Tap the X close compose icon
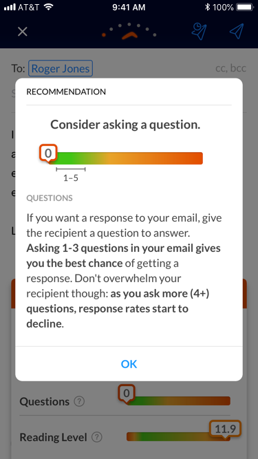Viewport: 258px width, 459px height. tap(23, 32)
